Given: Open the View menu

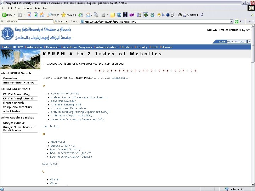Looking at the screenshot, I should point(17,8).
